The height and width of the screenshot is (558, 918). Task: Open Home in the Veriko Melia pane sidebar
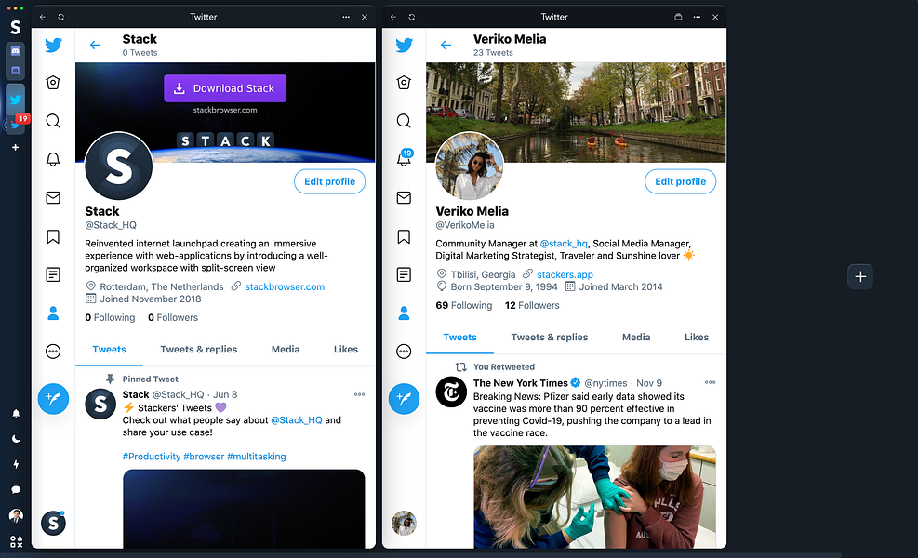404,83
